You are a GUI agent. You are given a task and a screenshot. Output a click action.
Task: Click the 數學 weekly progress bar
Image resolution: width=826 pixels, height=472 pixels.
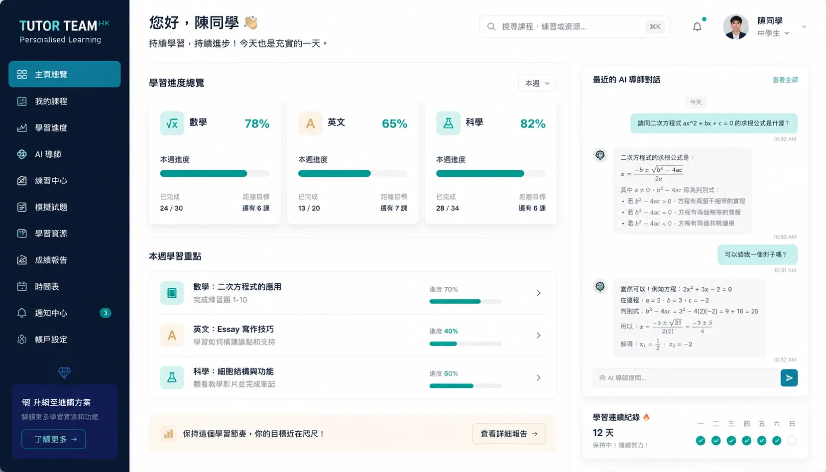point(215,173)
